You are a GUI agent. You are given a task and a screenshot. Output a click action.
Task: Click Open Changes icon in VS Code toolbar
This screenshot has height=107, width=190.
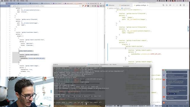pyautogui.click(x=163, y=5)
